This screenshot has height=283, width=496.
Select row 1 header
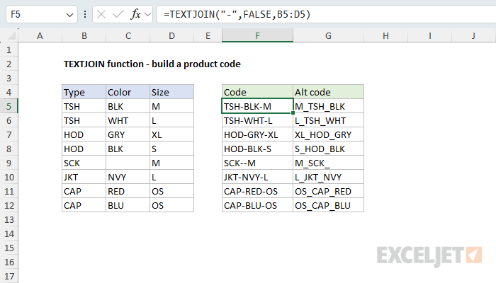[9, 50]
